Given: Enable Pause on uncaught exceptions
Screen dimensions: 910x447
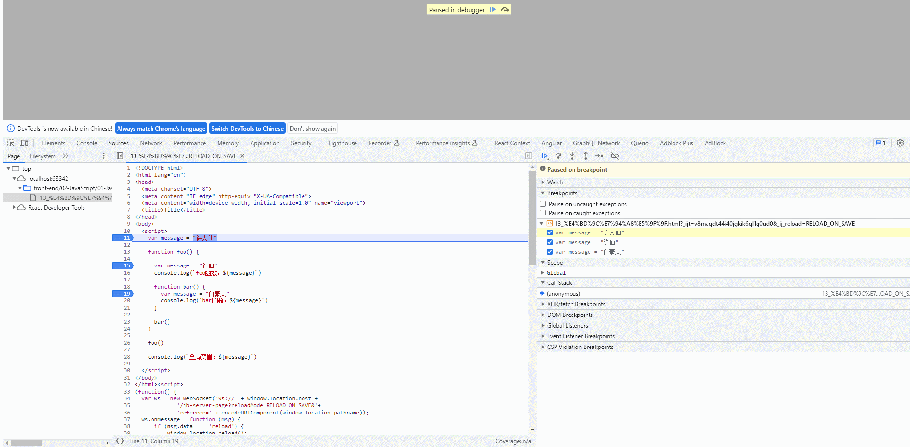Looking at the screenshot, I should pyautogui.click(x=543, y=204).
